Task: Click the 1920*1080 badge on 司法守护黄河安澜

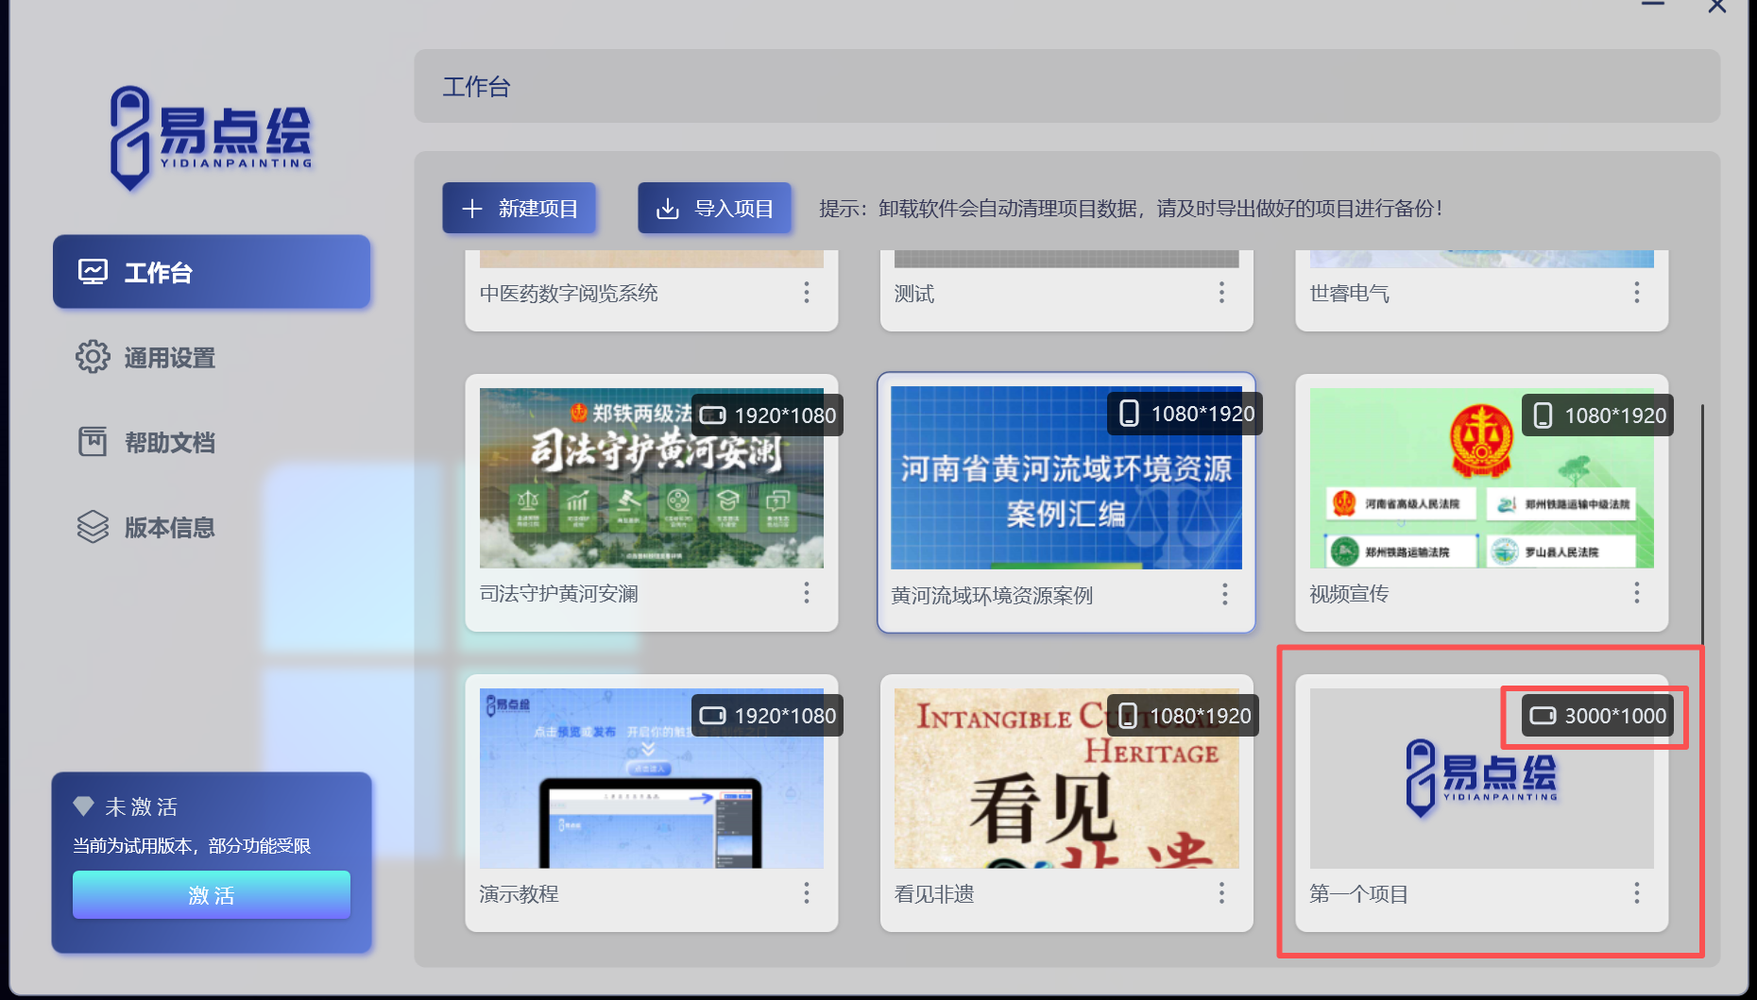Action: tap(767, 415)
